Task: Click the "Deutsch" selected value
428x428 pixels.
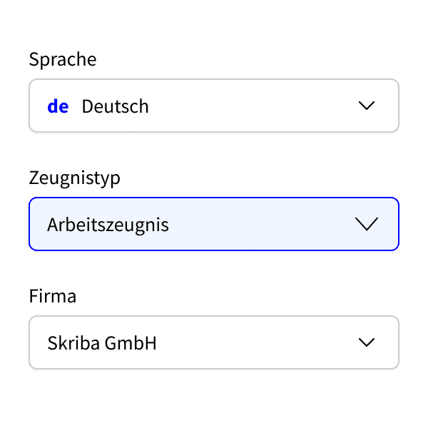Action: (x=116, y=106)
